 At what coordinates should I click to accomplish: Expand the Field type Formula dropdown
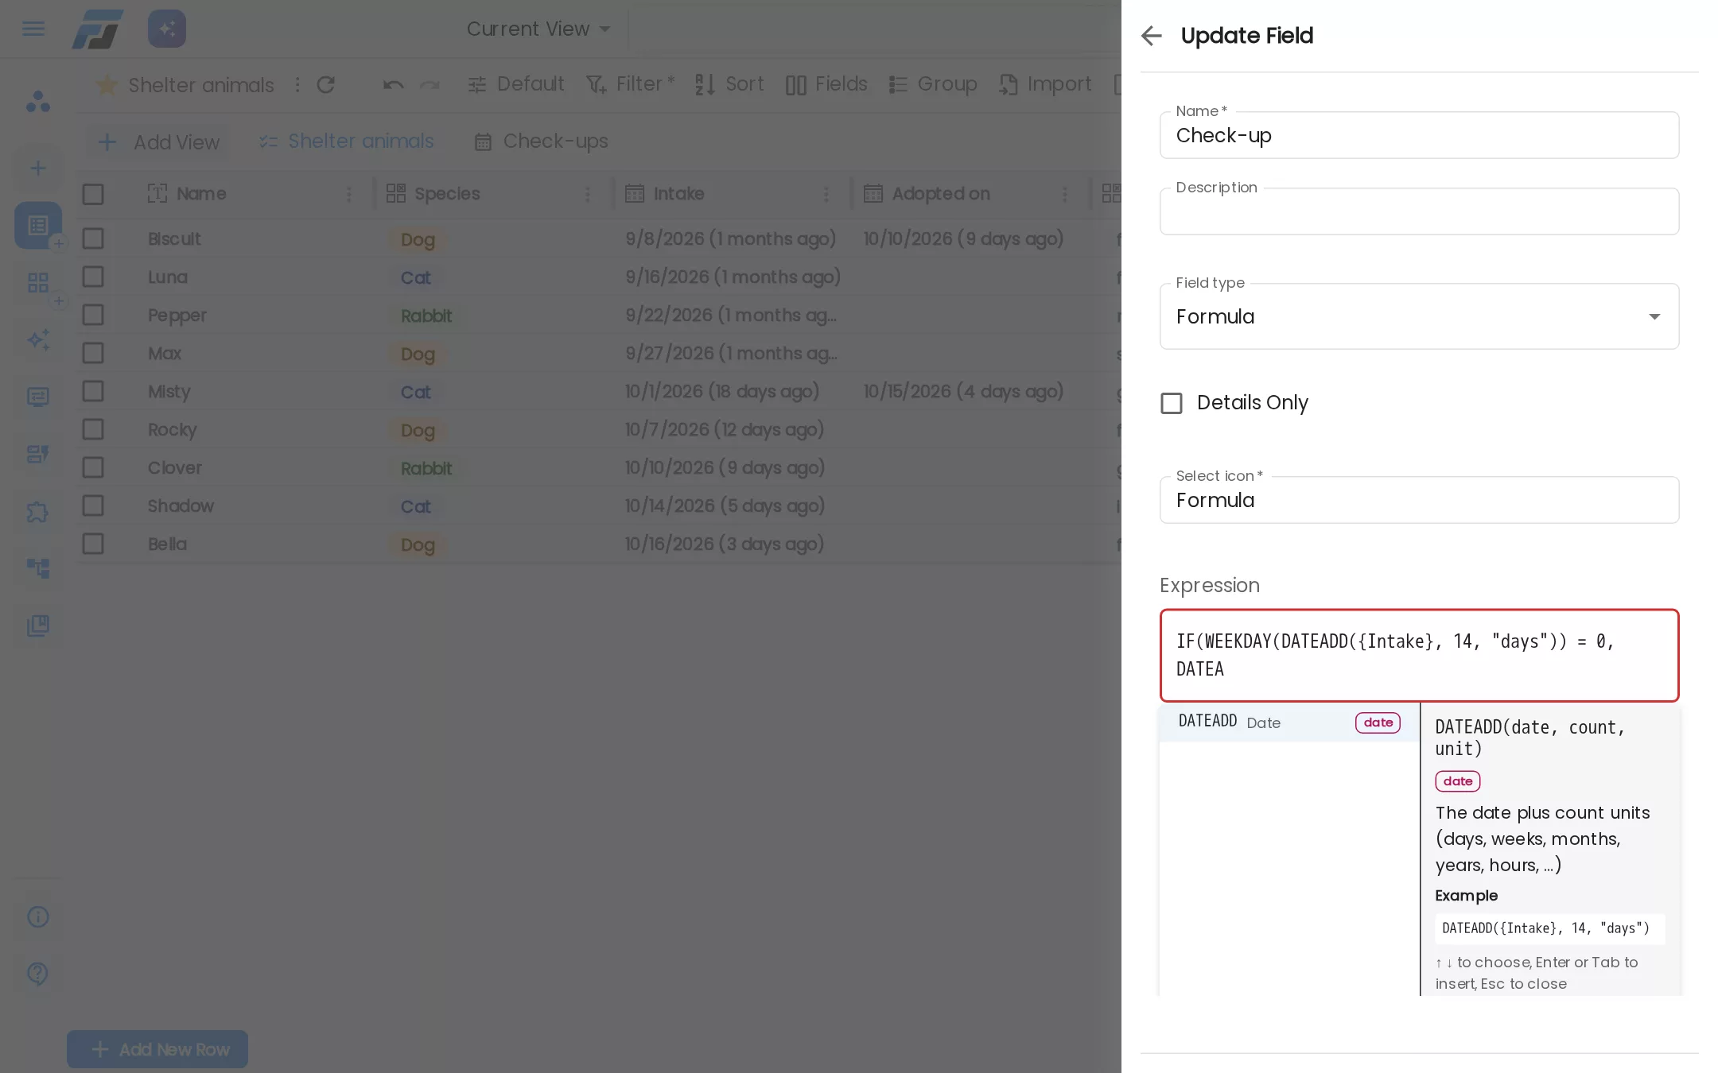[1419, 316]
